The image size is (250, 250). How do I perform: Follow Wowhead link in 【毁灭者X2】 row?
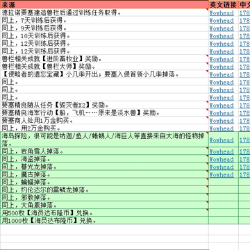222,105
